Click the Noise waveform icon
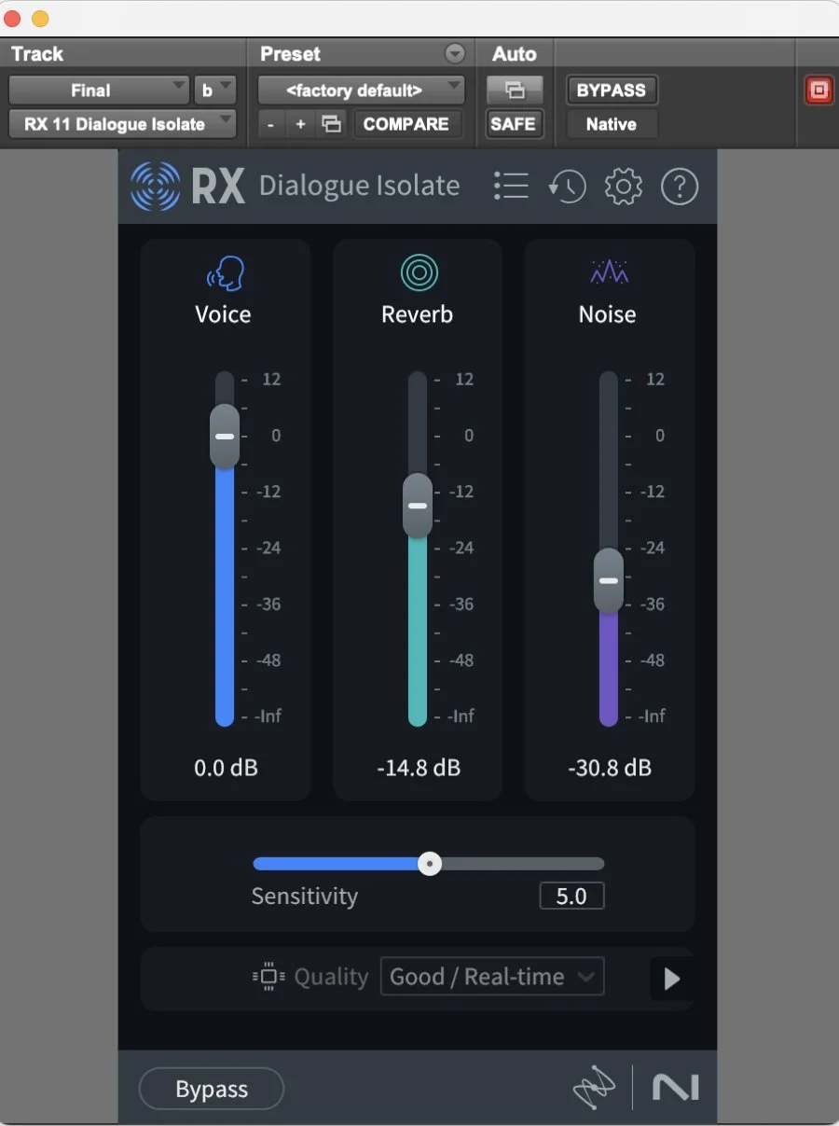 coord(609,271)
